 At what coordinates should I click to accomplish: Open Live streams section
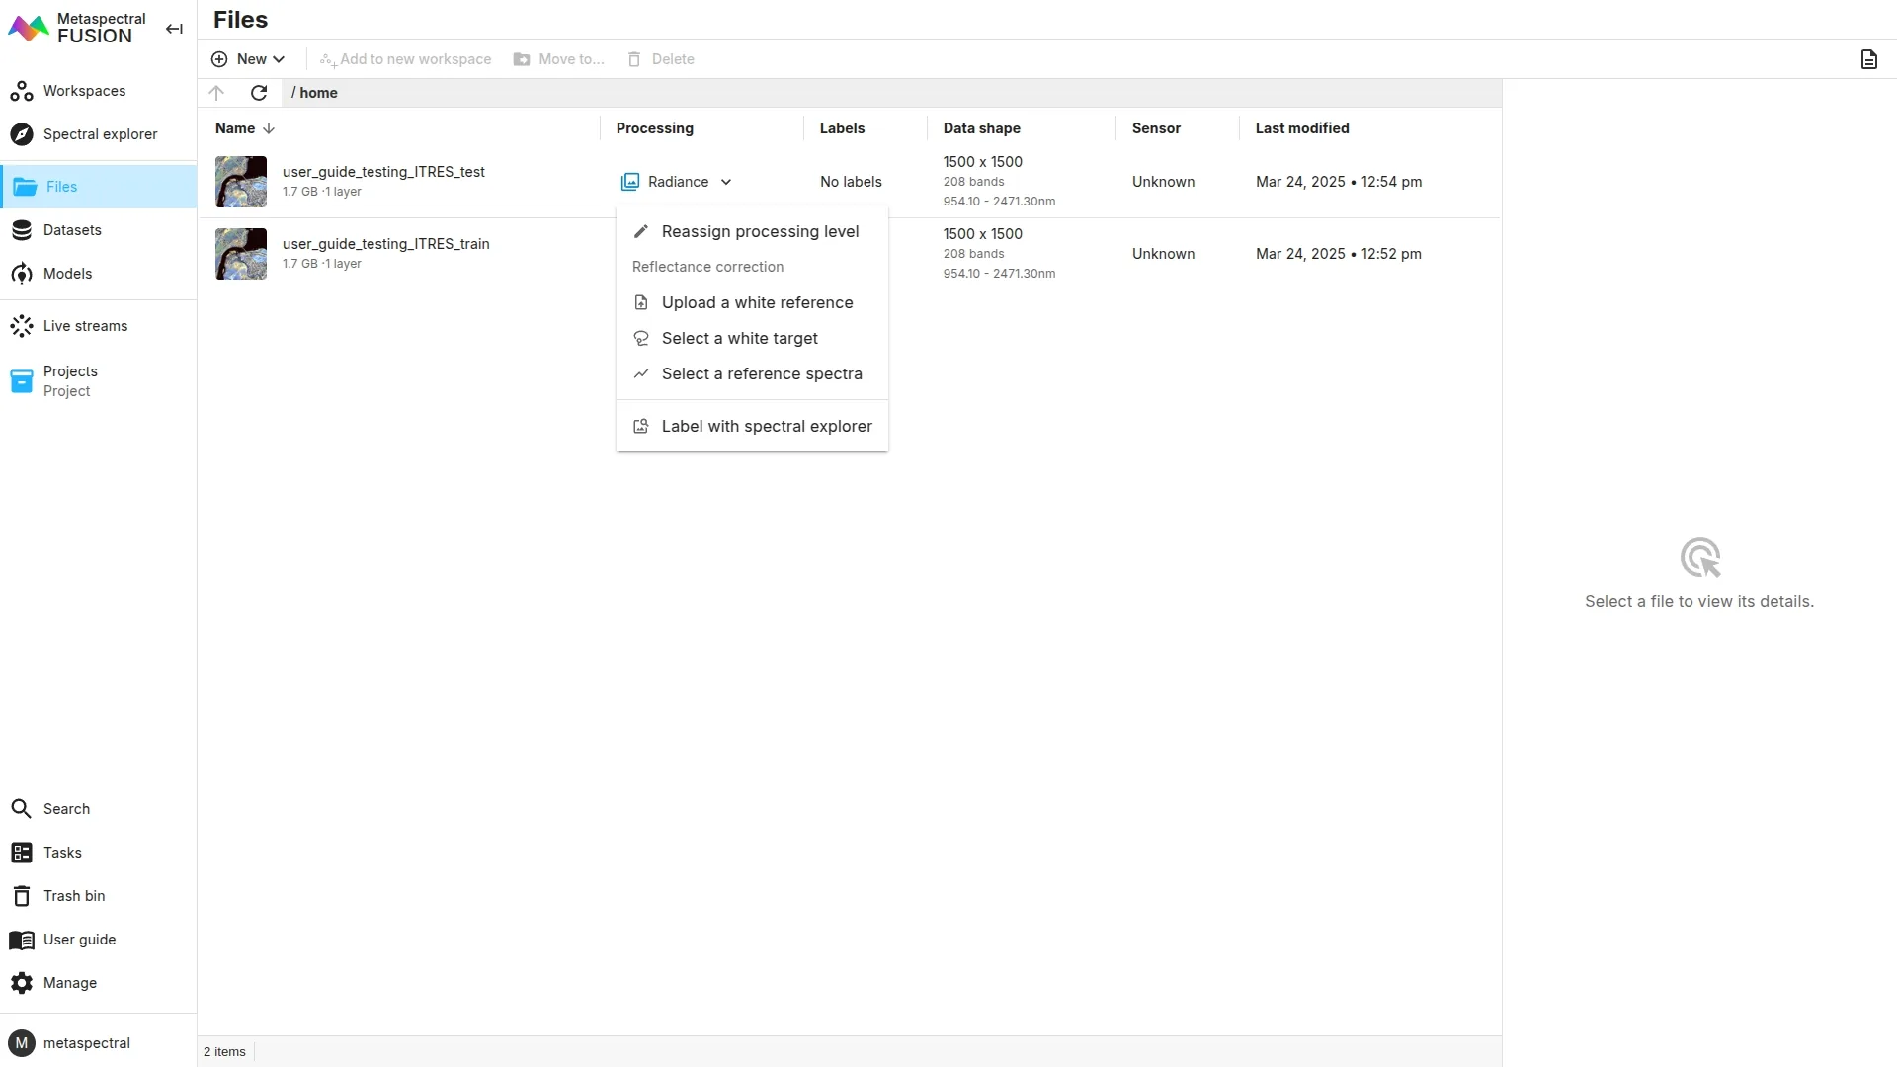tap(85, 326)
